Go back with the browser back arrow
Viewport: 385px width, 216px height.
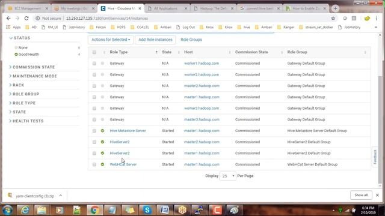pos(8,19)
